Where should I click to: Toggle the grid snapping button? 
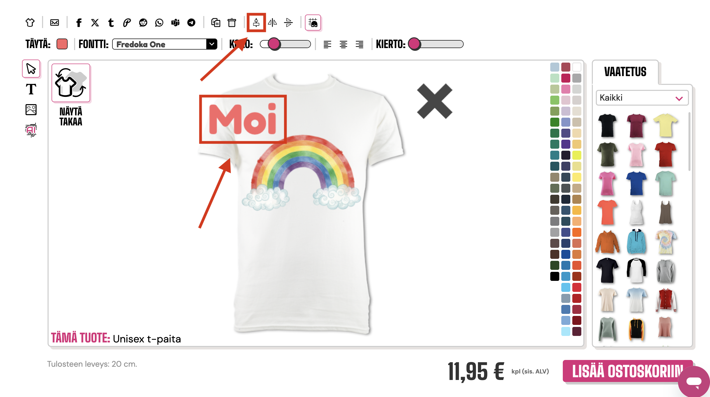(x=313, y=23)
